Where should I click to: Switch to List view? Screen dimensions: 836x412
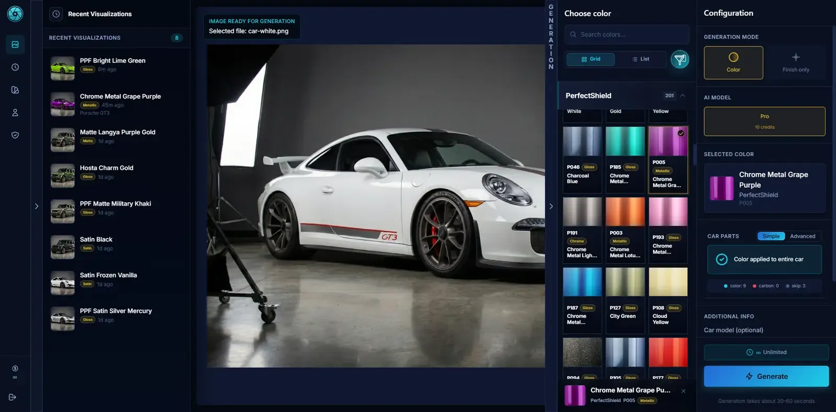tap(641, 59)
